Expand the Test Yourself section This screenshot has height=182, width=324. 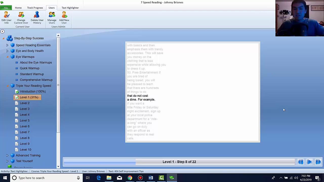pyautogui.click(x=7, y=161)
